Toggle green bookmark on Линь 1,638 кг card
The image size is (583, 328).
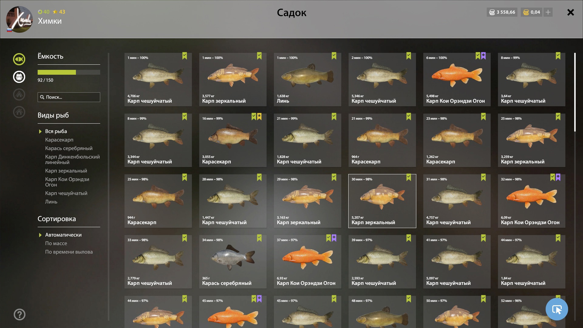(x=334, y=56)
